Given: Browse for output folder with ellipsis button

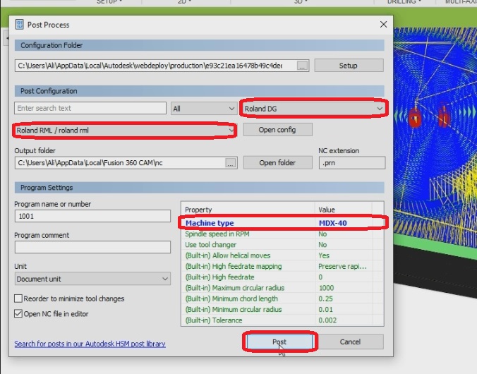Looking at the screenshot, I should coord(230,163).
